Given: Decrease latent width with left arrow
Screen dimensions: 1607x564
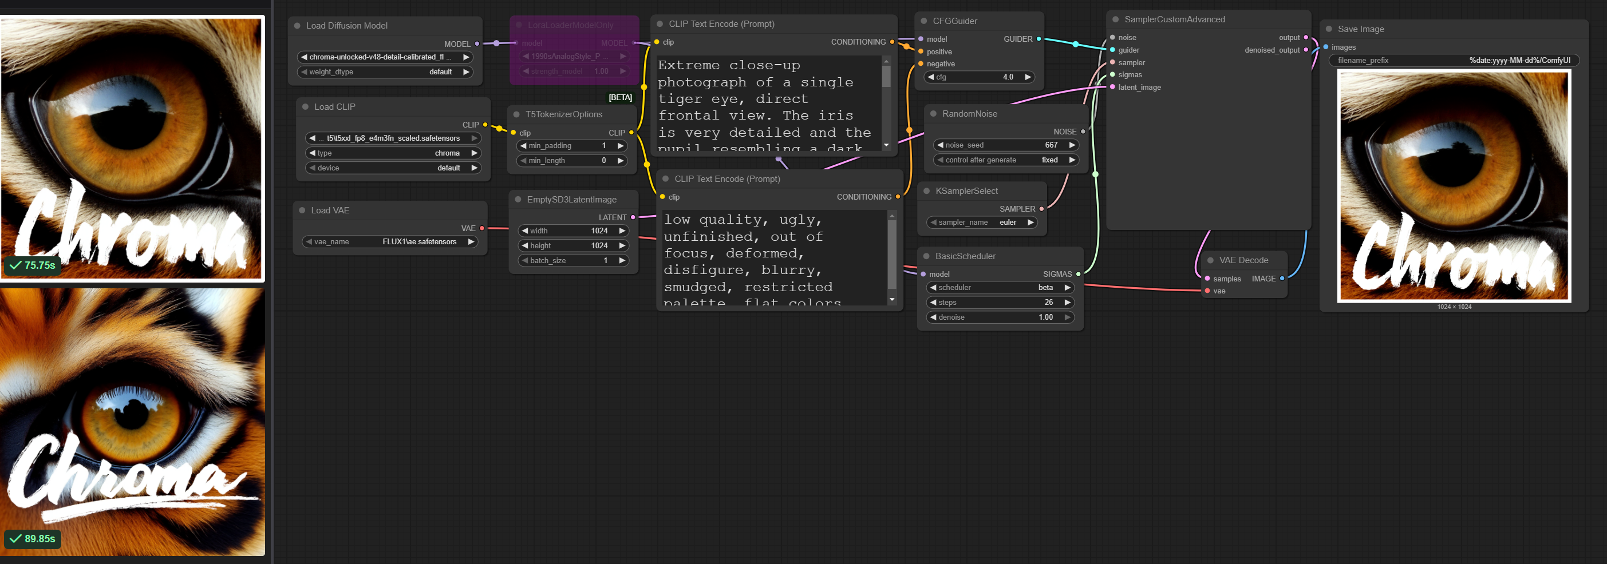Looking at the screenshot, I should tap(524, 231).
